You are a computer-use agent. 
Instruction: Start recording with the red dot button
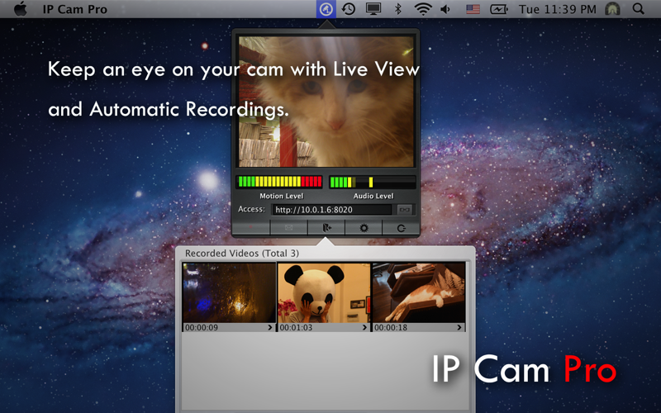pos(251,228)
